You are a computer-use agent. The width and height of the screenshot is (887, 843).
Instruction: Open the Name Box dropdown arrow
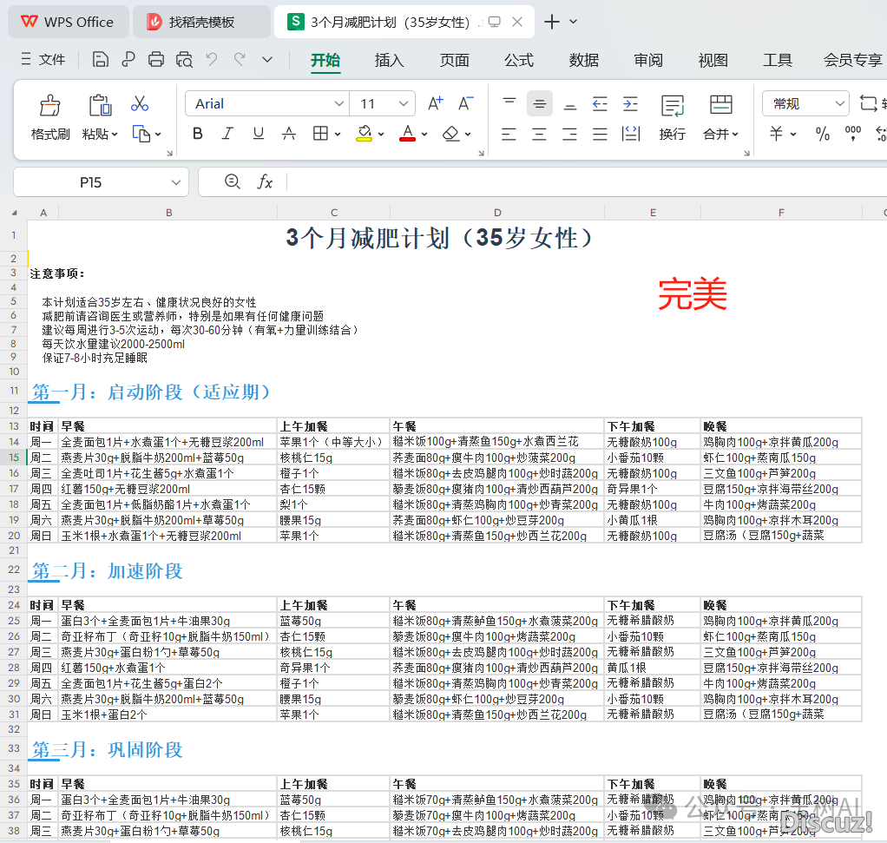click(176, 182)
